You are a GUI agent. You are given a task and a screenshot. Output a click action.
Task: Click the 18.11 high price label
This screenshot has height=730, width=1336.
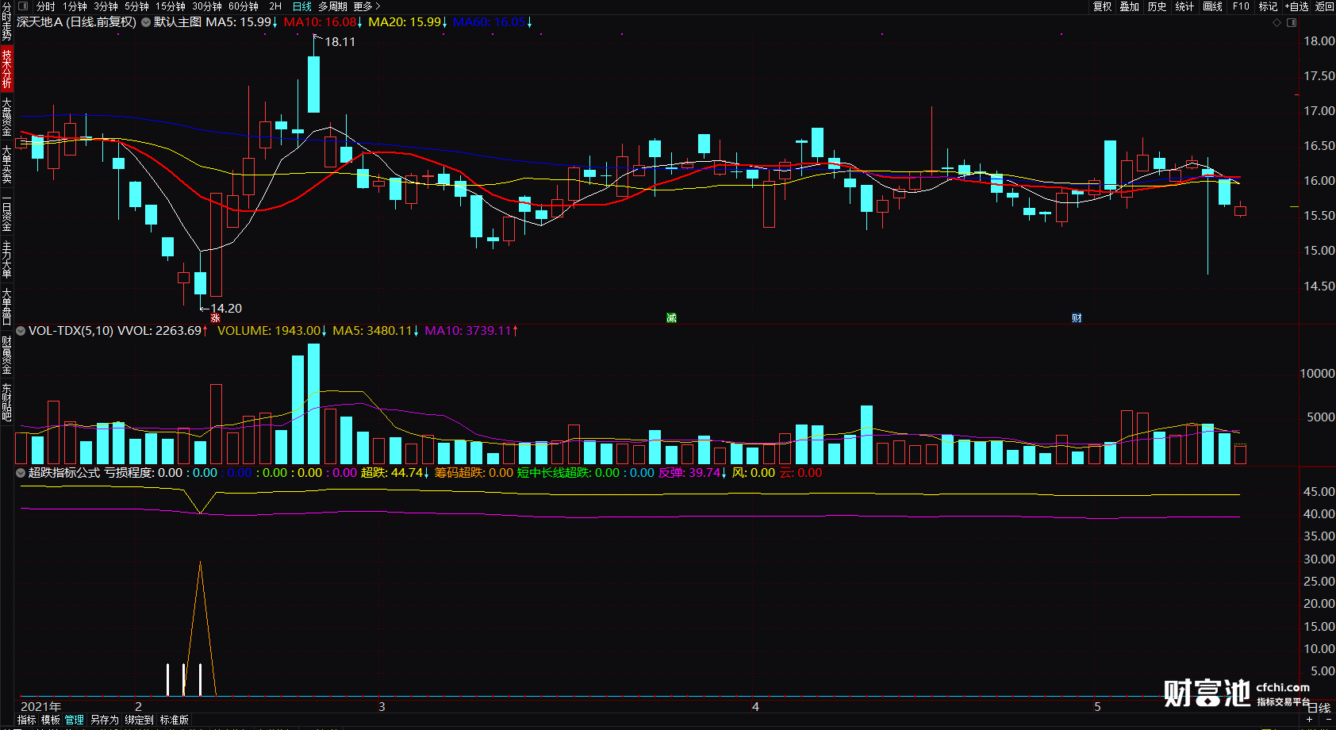340,42
